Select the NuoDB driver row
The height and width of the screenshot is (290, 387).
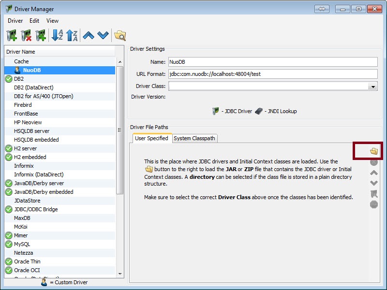[x=60, y=70]
